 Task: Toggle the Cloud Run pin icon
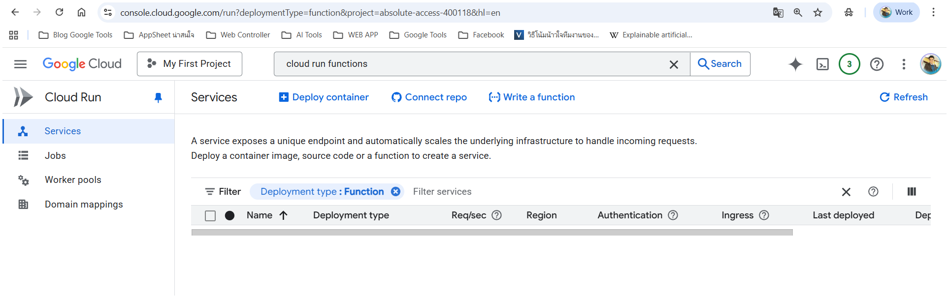click(x=158, y=97)
